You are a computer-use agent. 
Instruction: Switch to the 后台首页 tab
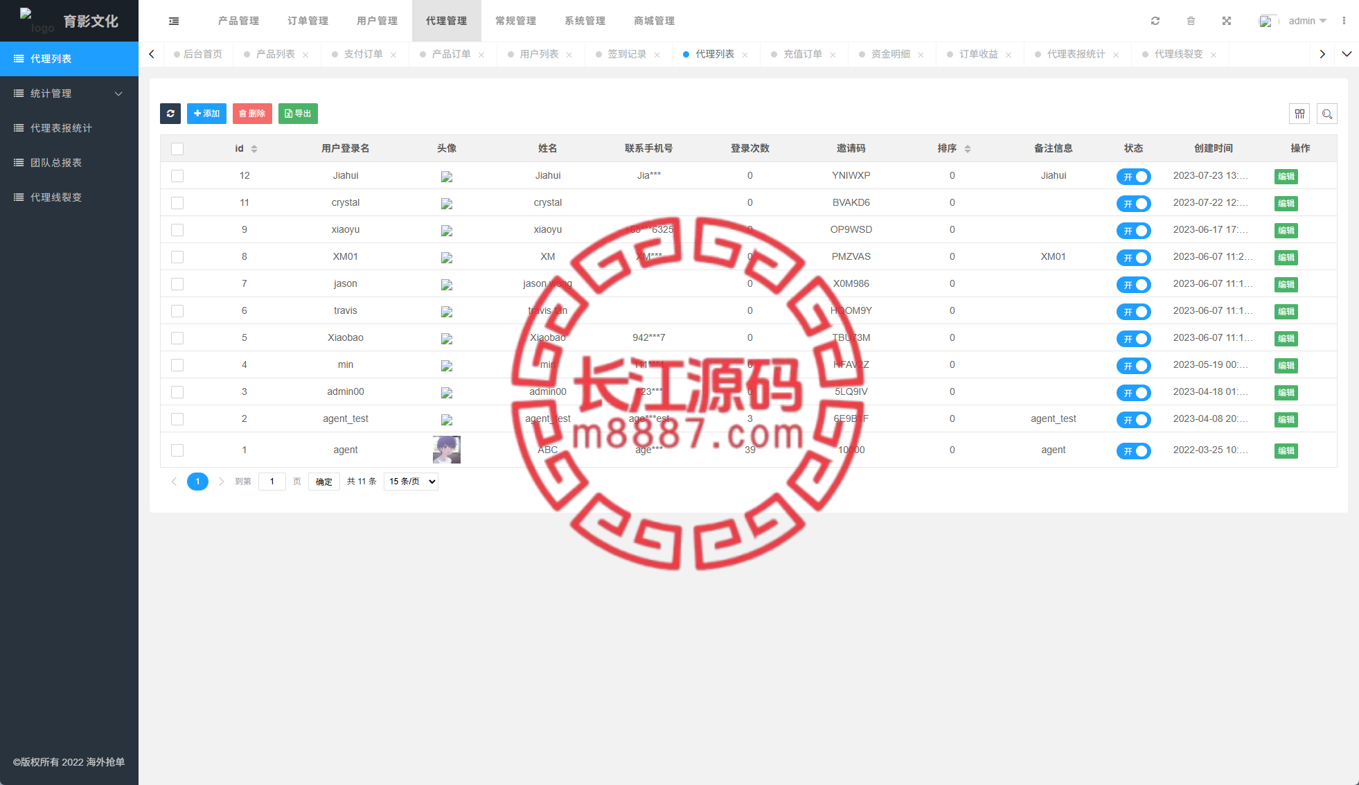199,54
